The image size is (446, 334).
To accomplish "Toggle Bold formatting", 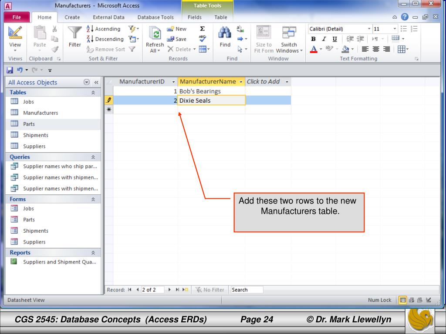I will pos(313,39).
